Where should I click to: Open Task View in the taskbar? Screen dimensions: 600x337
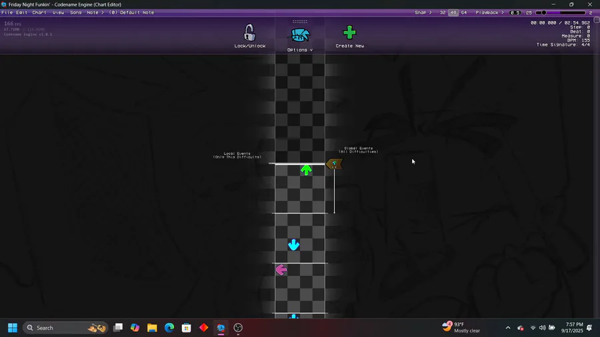coord(118,328)
